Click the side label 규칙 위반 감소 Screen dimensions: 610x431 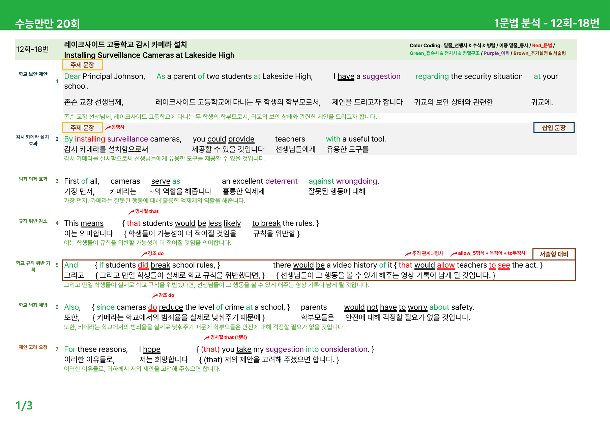(x=33, y=221)
